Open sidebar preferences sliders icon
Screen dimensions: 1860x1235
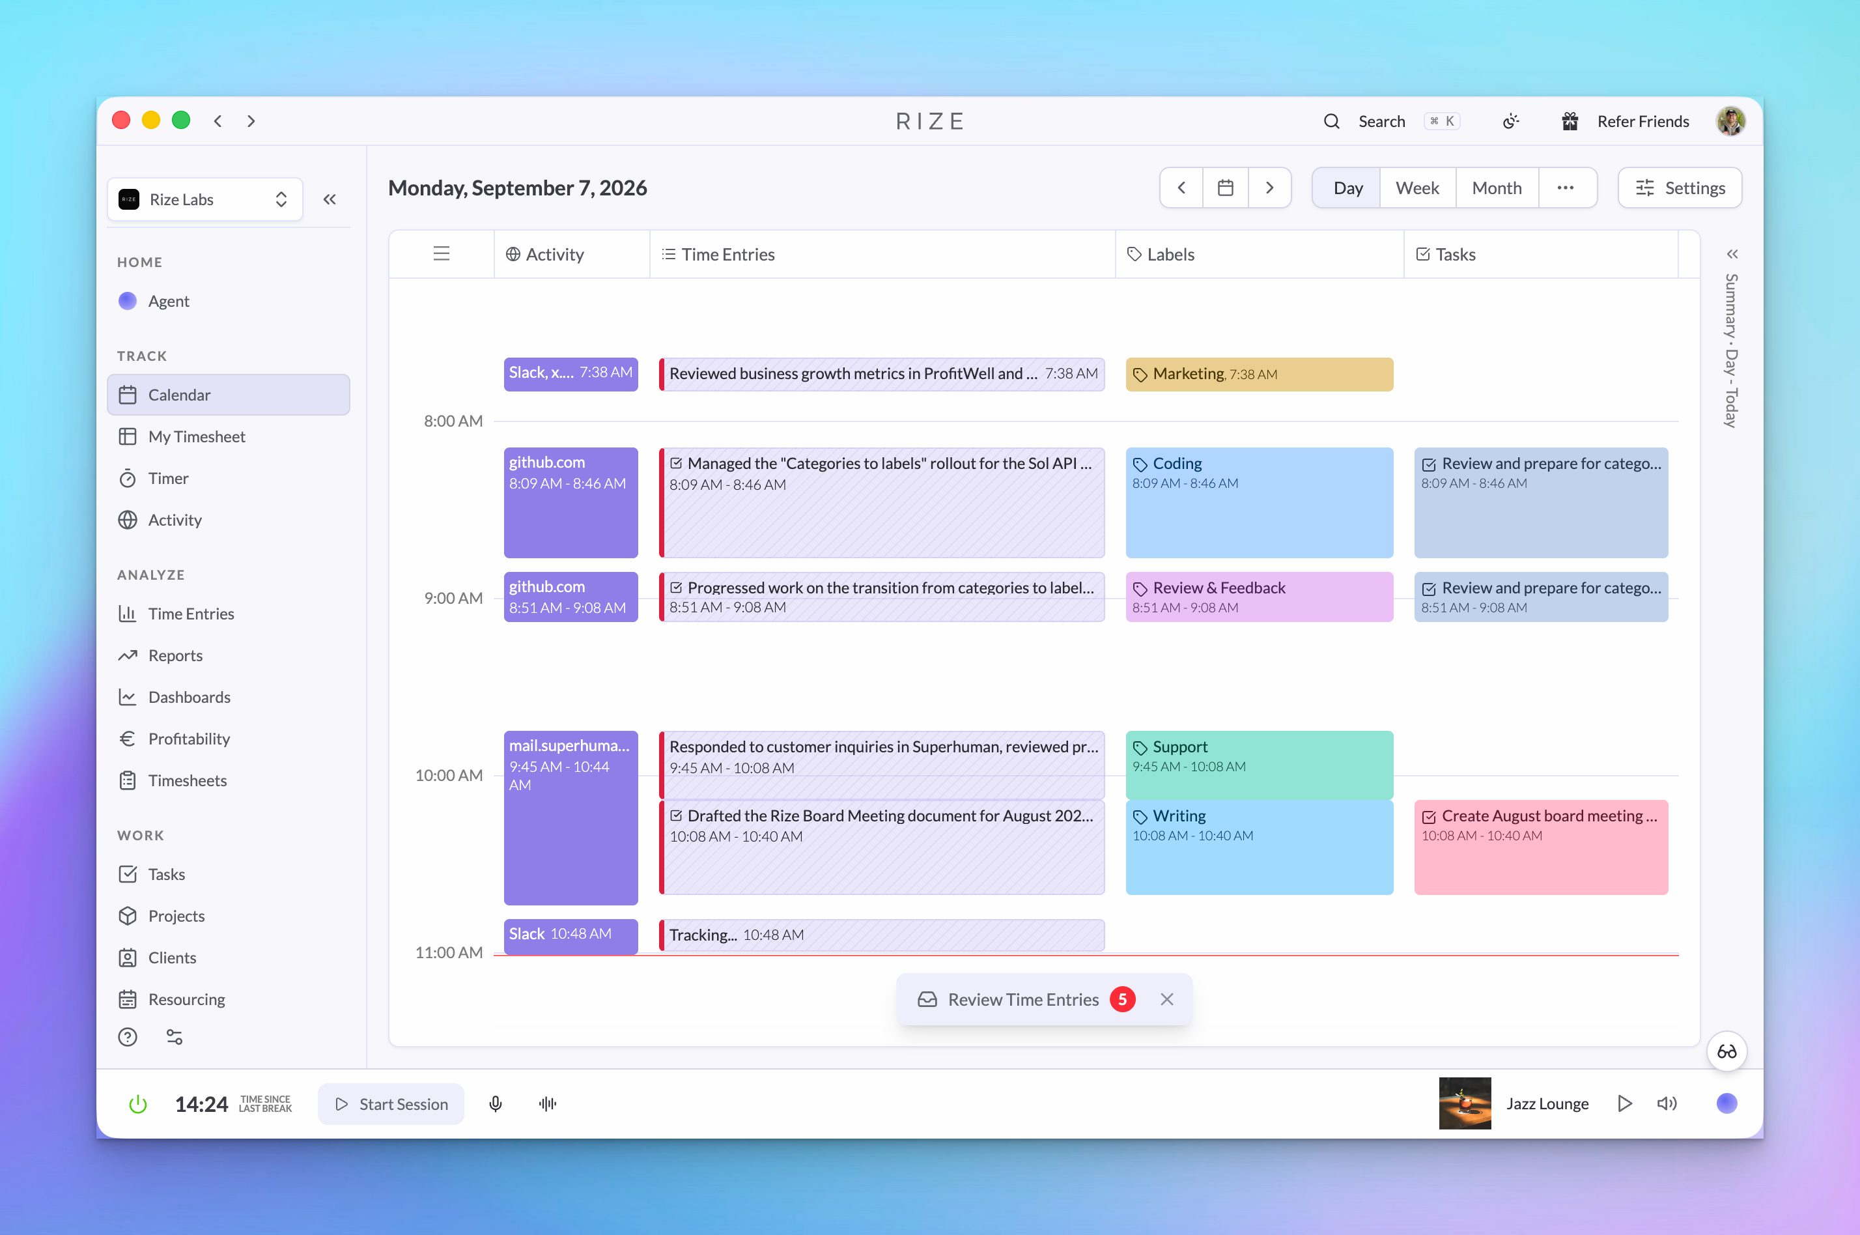click(x=174, y=1037)
